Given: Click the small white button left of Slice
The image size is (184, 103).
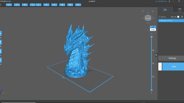Looking at the screenshot, I should 160,67.
